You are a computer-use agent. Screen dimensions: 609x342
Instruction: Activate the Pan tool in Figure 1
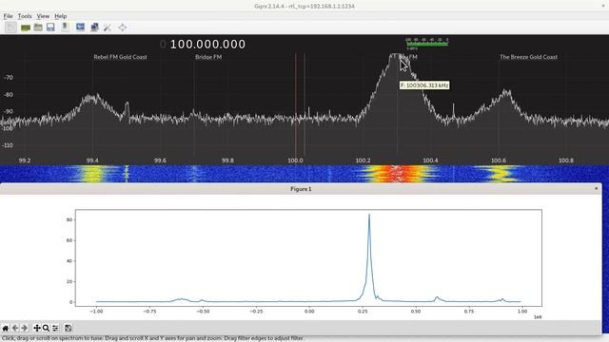(37, 328)
